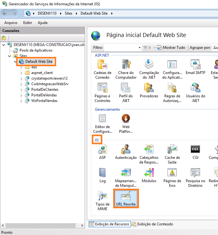Open the Ajuda menu
The height and width of the screenshot is (235, 218).
42,23
